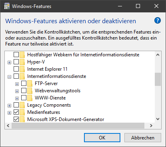Uncheck the Medienfeatures checkbox
The height and width of the screenshot is (147, 166).
coord(16,112)
